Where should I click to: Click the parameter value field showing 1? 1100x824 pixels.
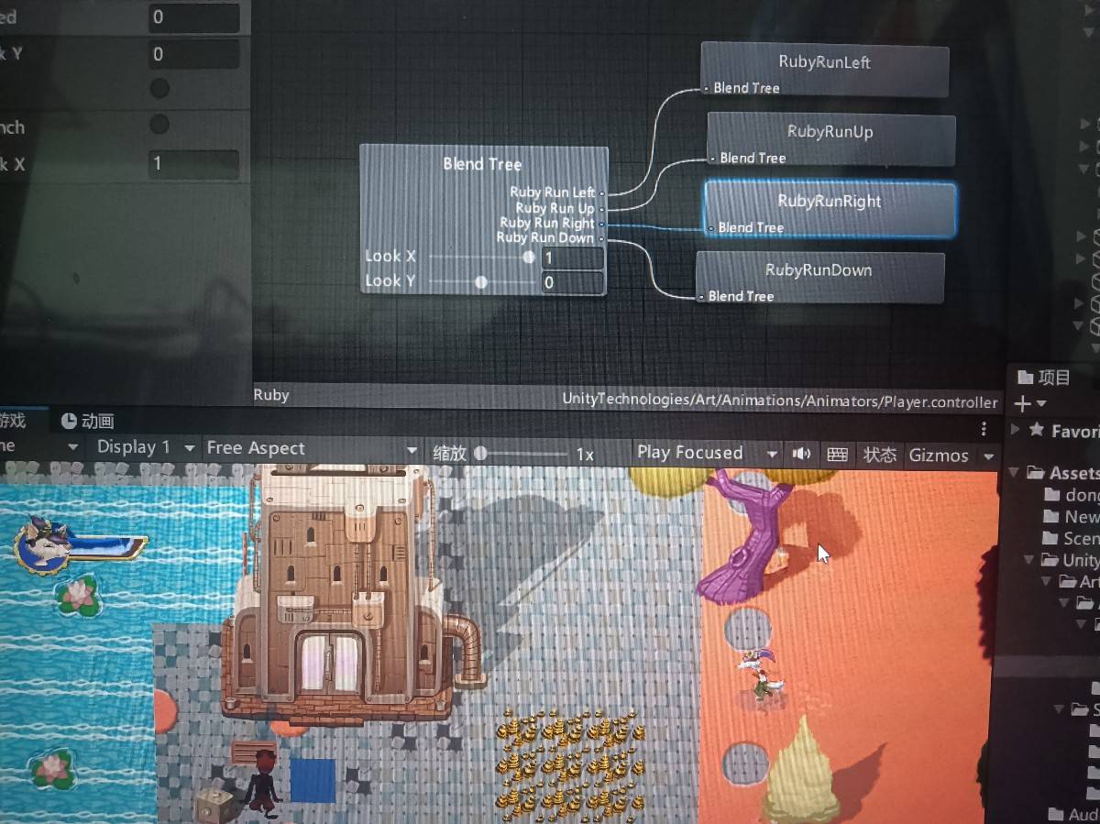193,164
